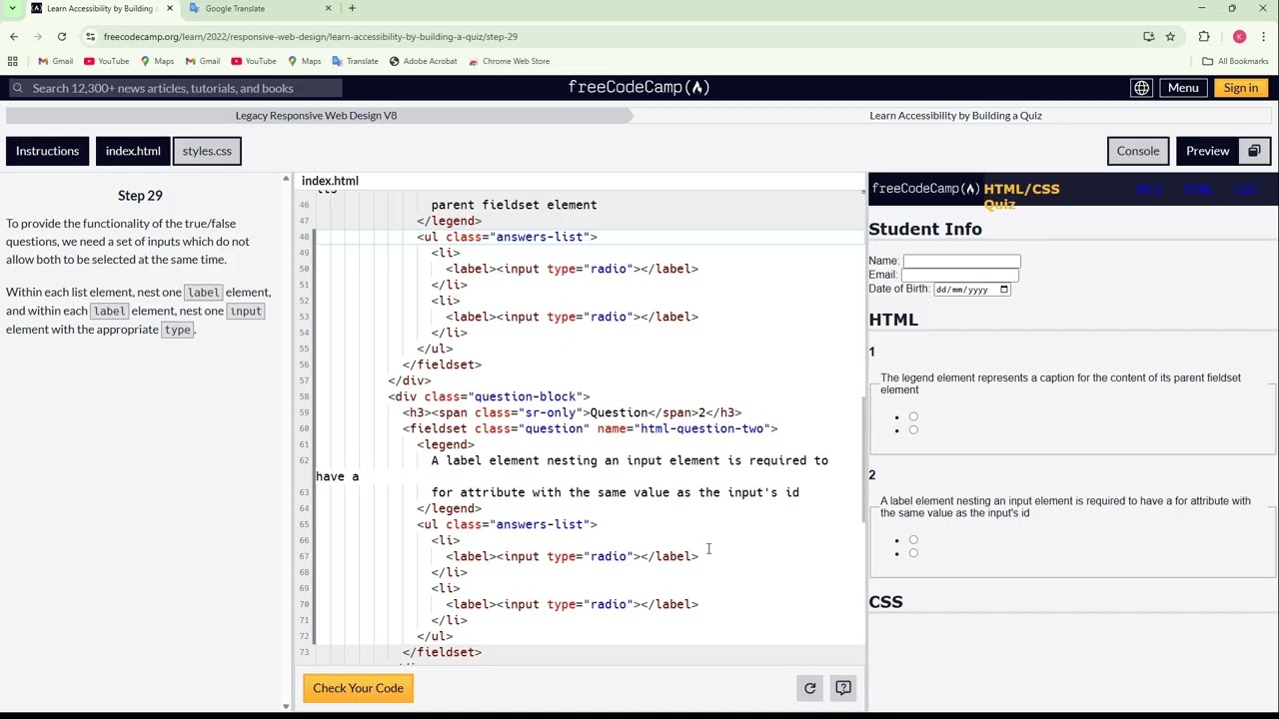Open the freeCodeCamp Menu
The height and width of the screenshot is (719, 1279).
point(1183,88)
